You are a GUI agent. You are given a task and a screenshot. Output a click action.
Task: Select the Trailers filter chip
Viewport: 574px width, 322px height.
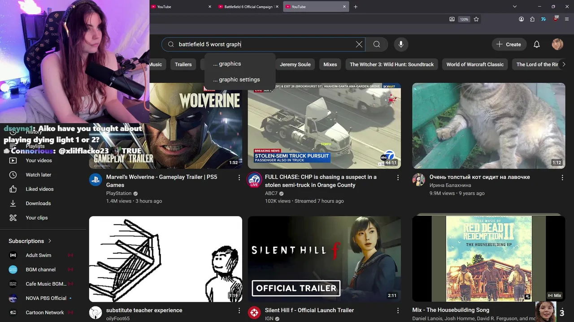coord(183,64)
